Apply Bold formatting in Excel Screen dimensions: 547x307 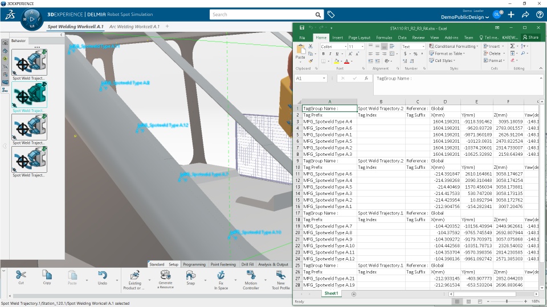tap(324, 53)
